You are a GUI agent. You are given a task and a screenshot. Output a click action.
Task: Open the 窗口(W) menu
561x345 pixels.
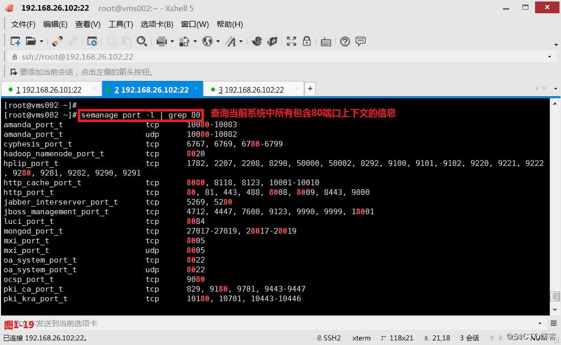tap(195, 24)
